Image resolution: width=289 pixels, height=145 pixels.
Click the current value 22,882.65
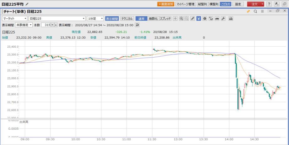(x=95, y=32)
